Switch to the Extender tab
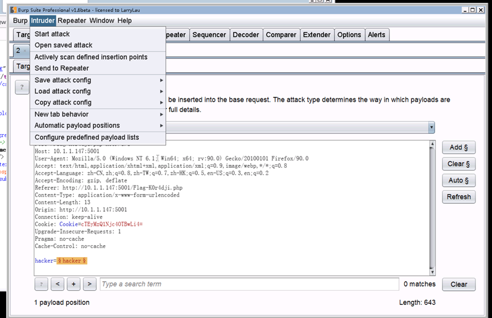The height and width of the screenshot is (318, 492). (x=317, y=35)
